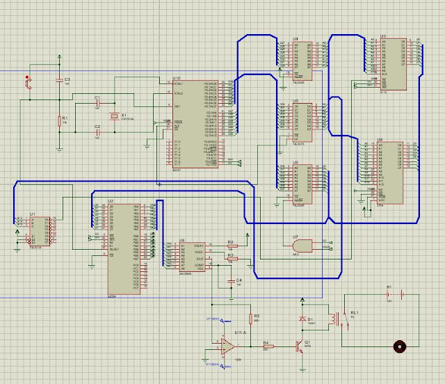Select the B1 battery symbol

coord(395,295)
